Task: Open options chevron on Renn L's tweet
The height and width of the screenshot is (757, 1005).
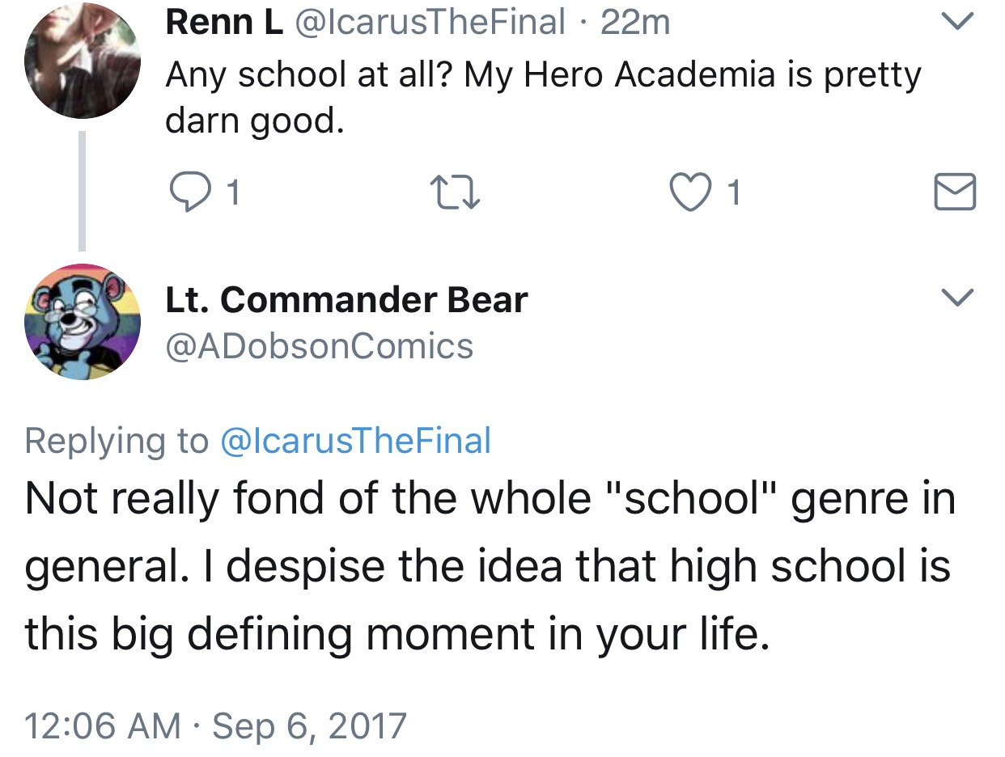Action: coord(957,23)
